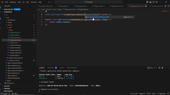The height and width of the screenshot is (95, 170).
Task: Switch to Blog.state.ts editor tab
Action: click(x=64, y=6)
